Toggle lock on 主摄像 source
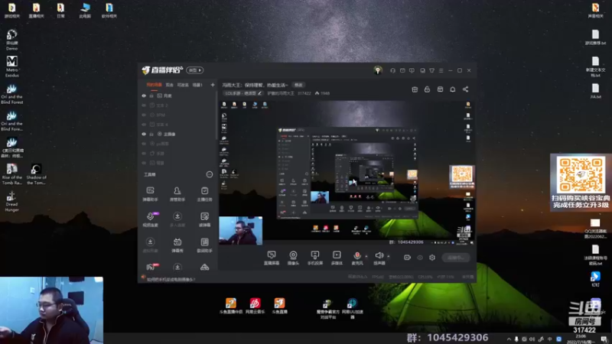The height and width of the screenshot is (344, 612). coord(151,135)
